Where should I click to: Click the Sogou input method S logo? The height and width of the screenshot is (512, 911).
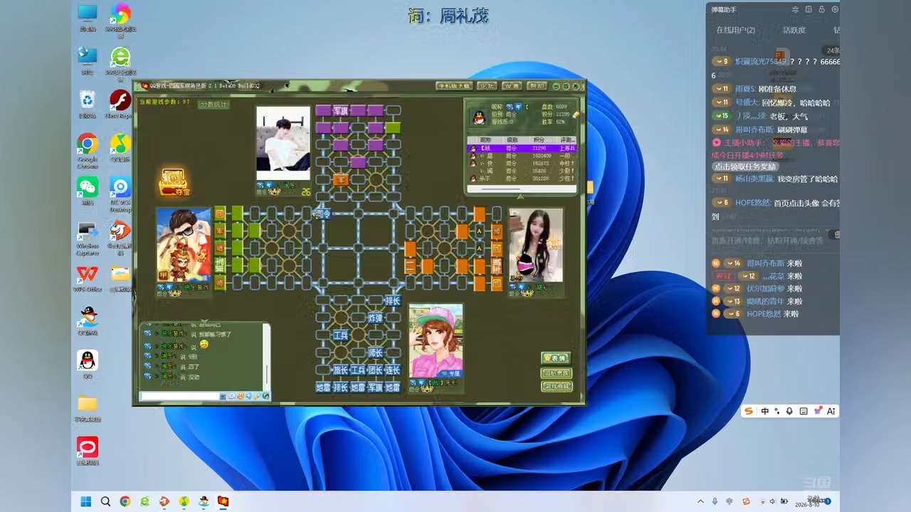point(748,411)
